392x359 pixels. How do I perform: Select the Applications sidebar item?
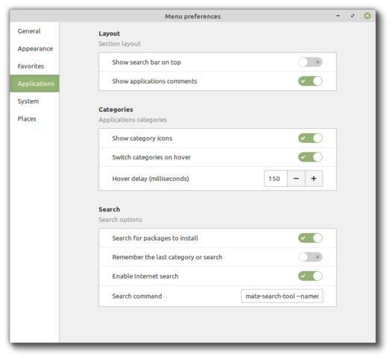(x=36, y=83)
